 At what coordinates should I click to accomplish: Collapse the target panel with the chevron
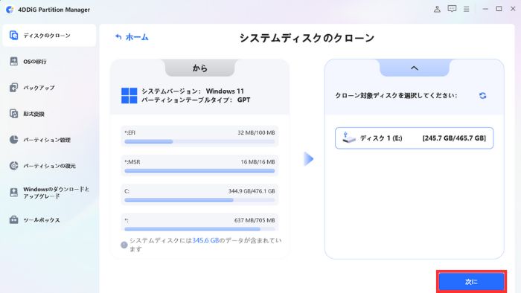click(415, 68)
